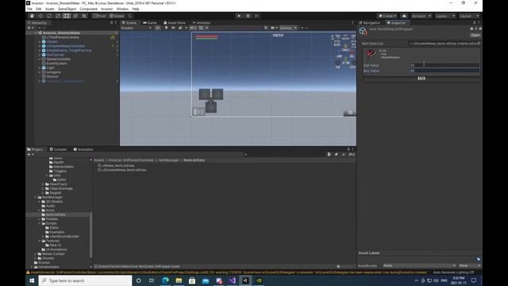Click the Open button in Inspector
The width and height of the screenshot is (508, 286).
coord(475,35)
